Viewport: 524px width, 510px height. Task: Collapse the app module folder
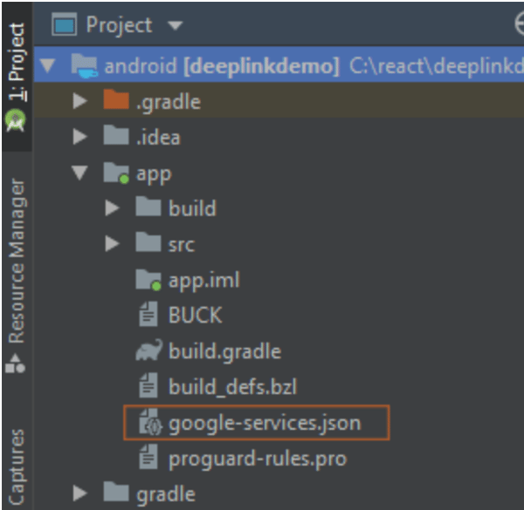tap(80, 173)
